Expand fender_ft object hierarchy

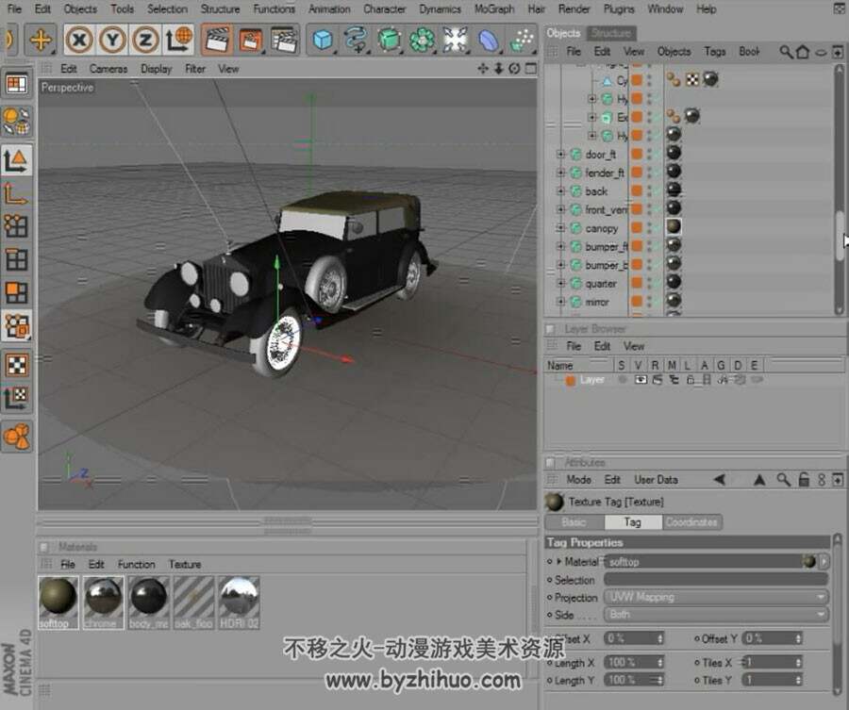click(560, 173)
